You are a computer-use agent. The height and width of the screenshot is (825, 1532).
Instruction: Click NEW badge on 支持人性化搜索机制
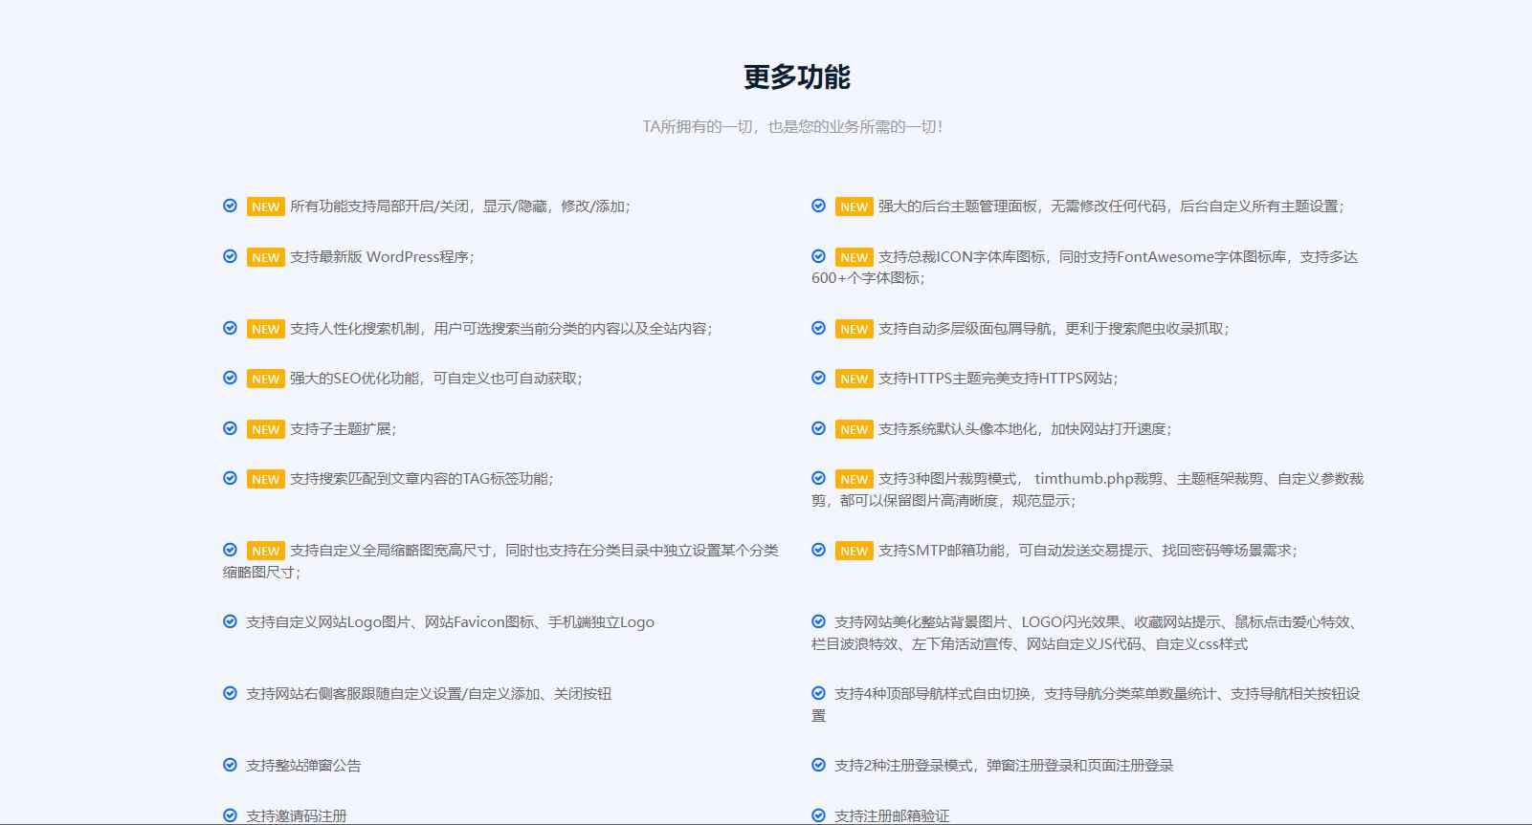click(x=266, y=329)
